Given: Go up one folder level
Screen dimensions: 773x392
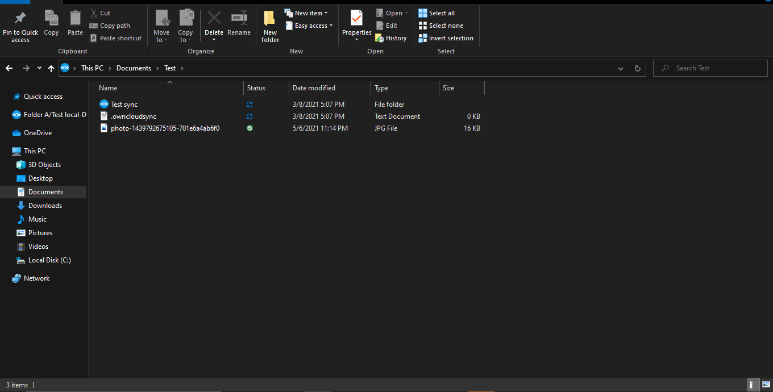Looking at the screenshot, I should [x=51, y=68].
